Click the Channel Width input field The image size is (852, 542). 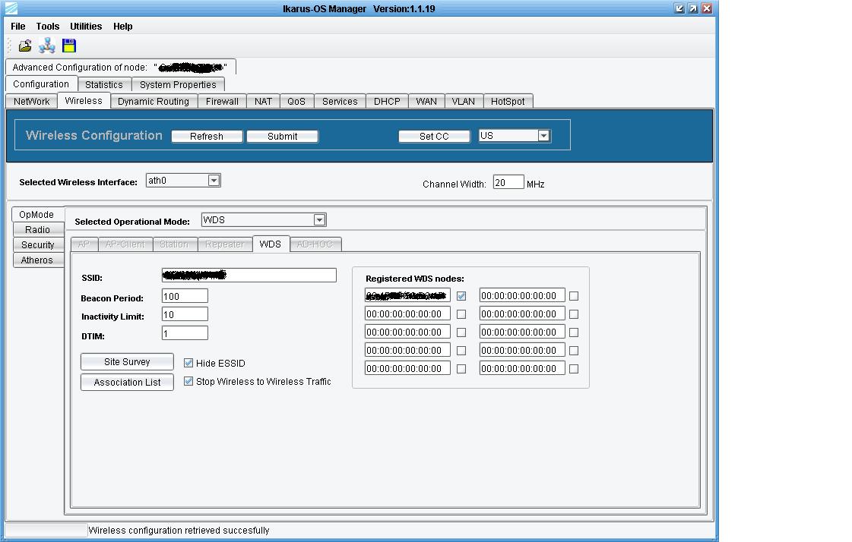point(508,183)
